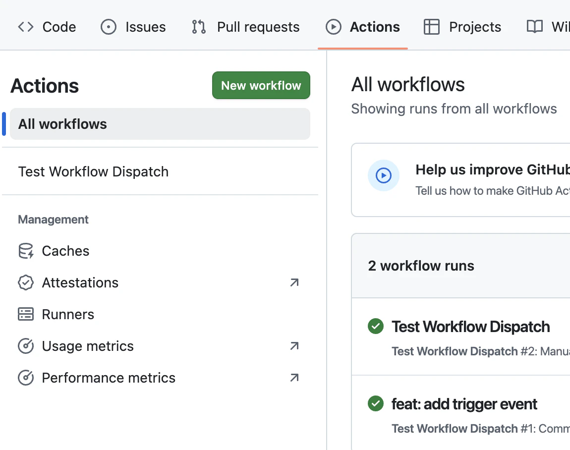Open the Projects tab

(x=462, y=27)
